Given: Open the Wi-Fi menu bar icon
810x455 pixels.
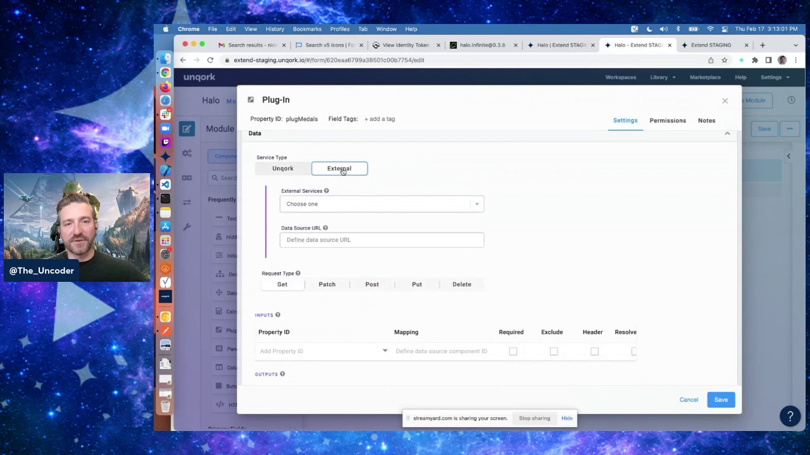Looking at the screenshot, I should (x=710, y=29).
